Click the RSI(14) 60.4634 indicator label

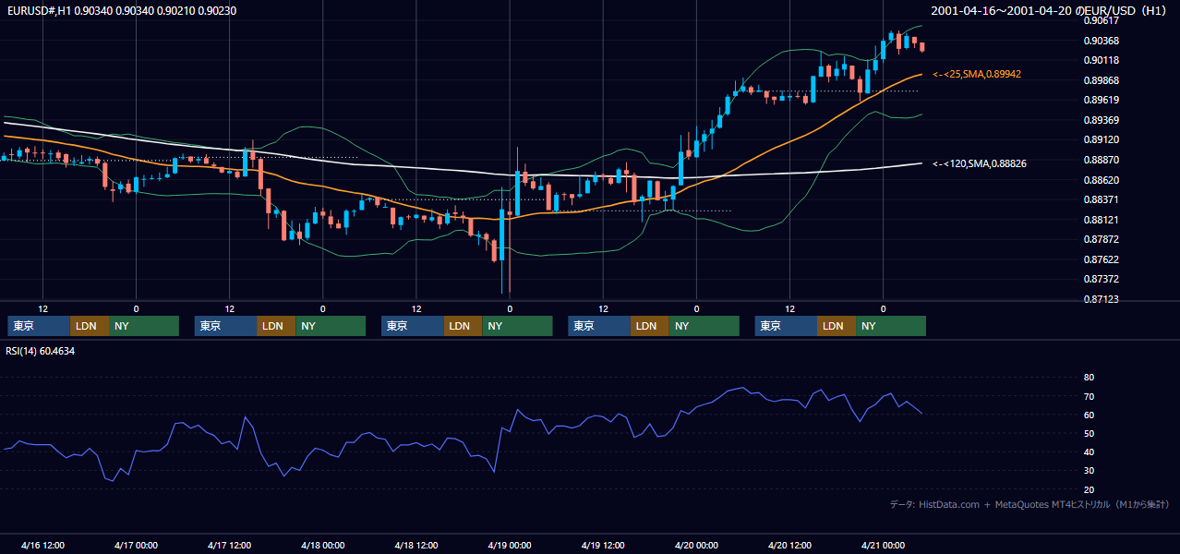(x=41, y=351)
